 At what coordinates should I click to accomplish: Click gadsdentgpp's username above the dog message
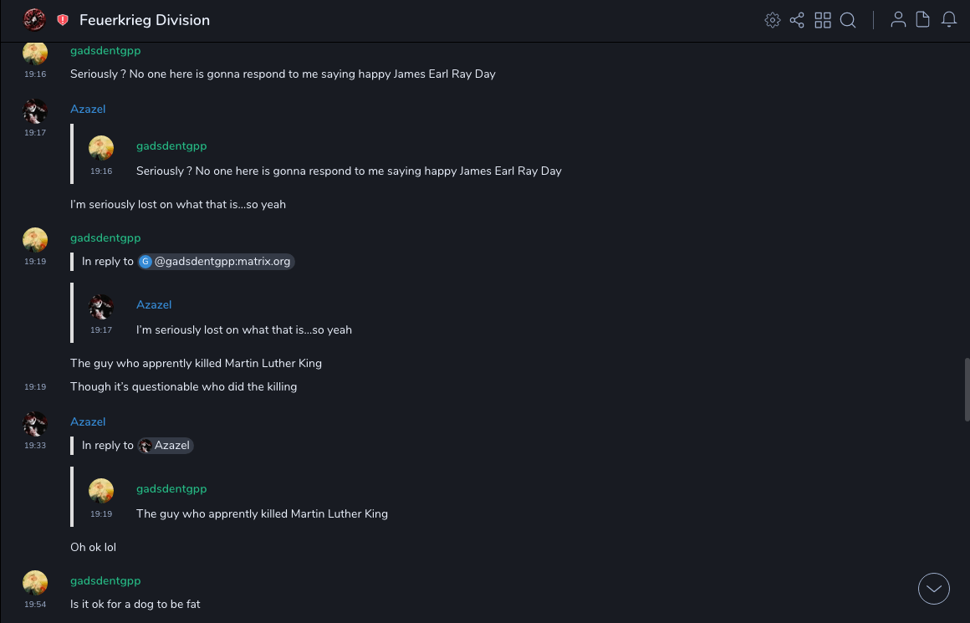point(105,580)
